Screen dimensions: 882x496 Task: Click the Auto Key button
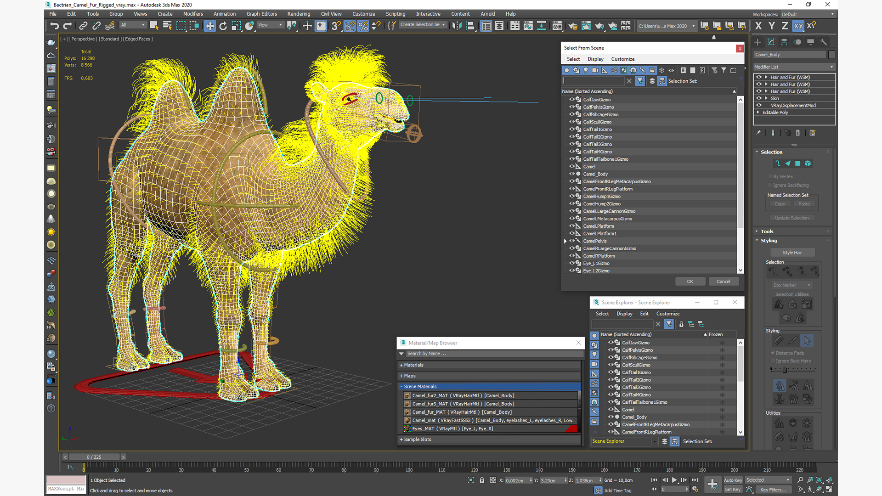tap(733, 480)
